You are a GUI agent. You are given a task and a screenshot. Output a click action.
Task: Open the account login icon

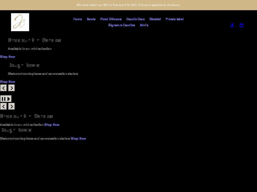[232, 25]
